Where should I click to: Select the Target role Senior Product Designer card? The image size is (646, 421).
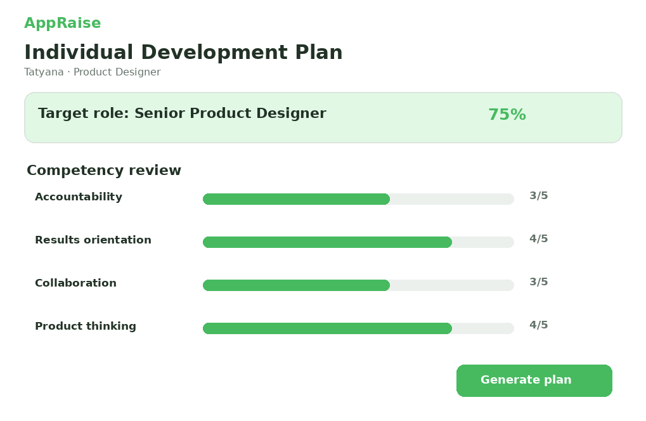pyautogui.click(x=323, y=118)
